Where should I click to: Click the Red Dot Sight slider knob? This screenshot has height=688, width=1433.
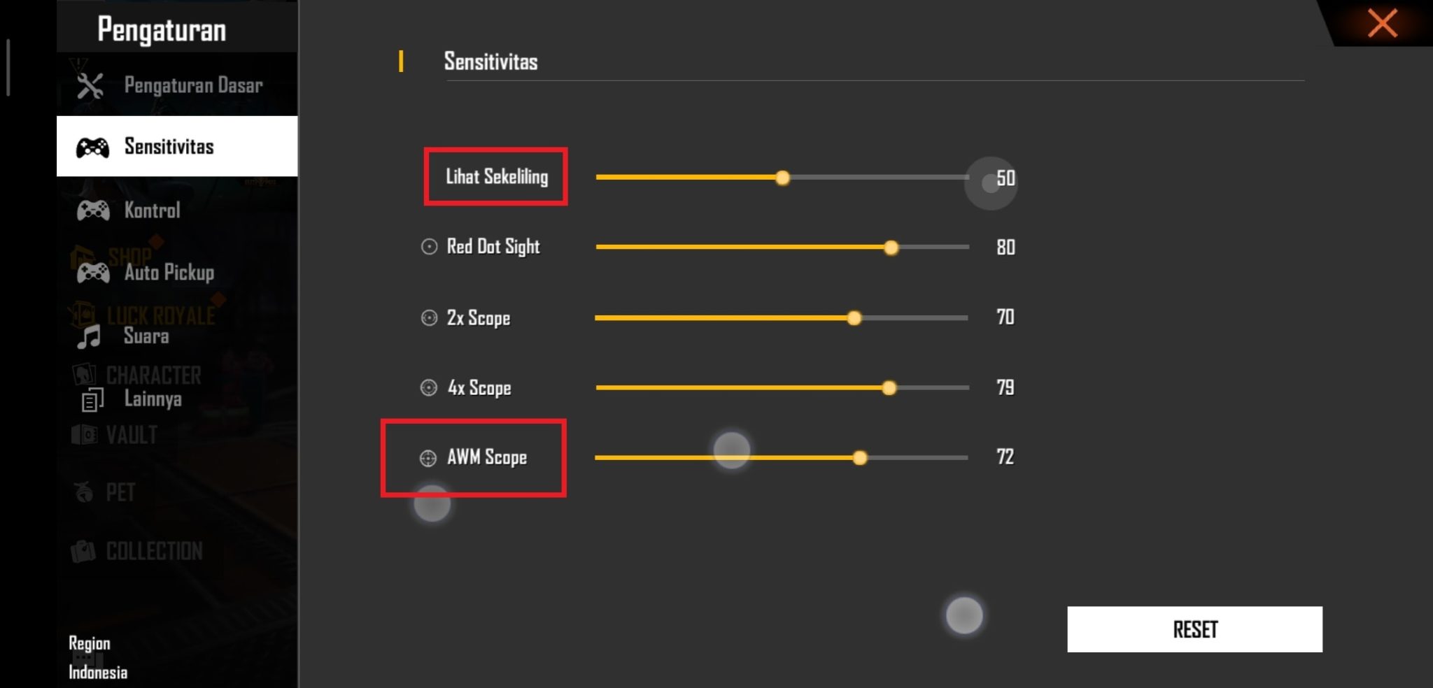(891, 248)
